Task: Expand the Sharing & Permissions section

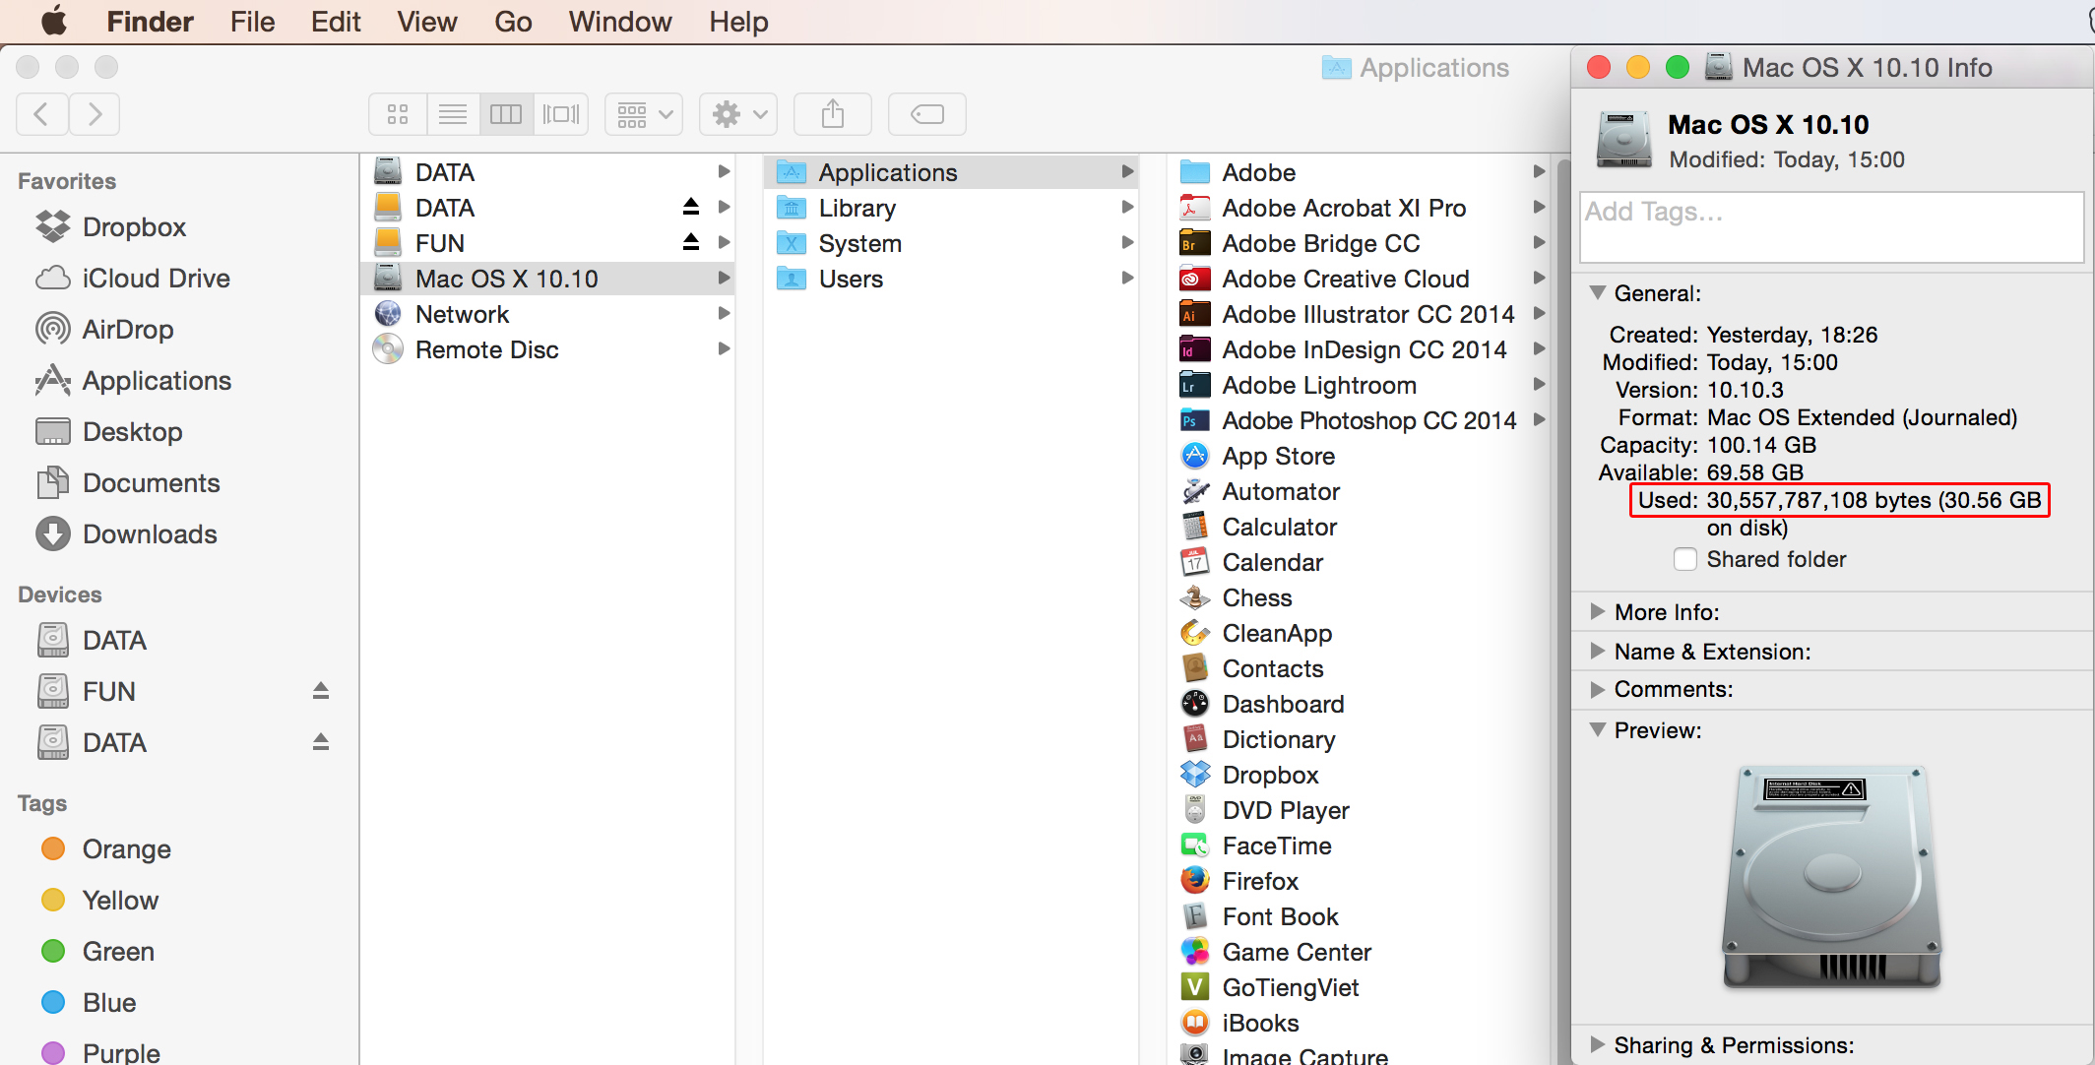Action: [1598, 1044]
